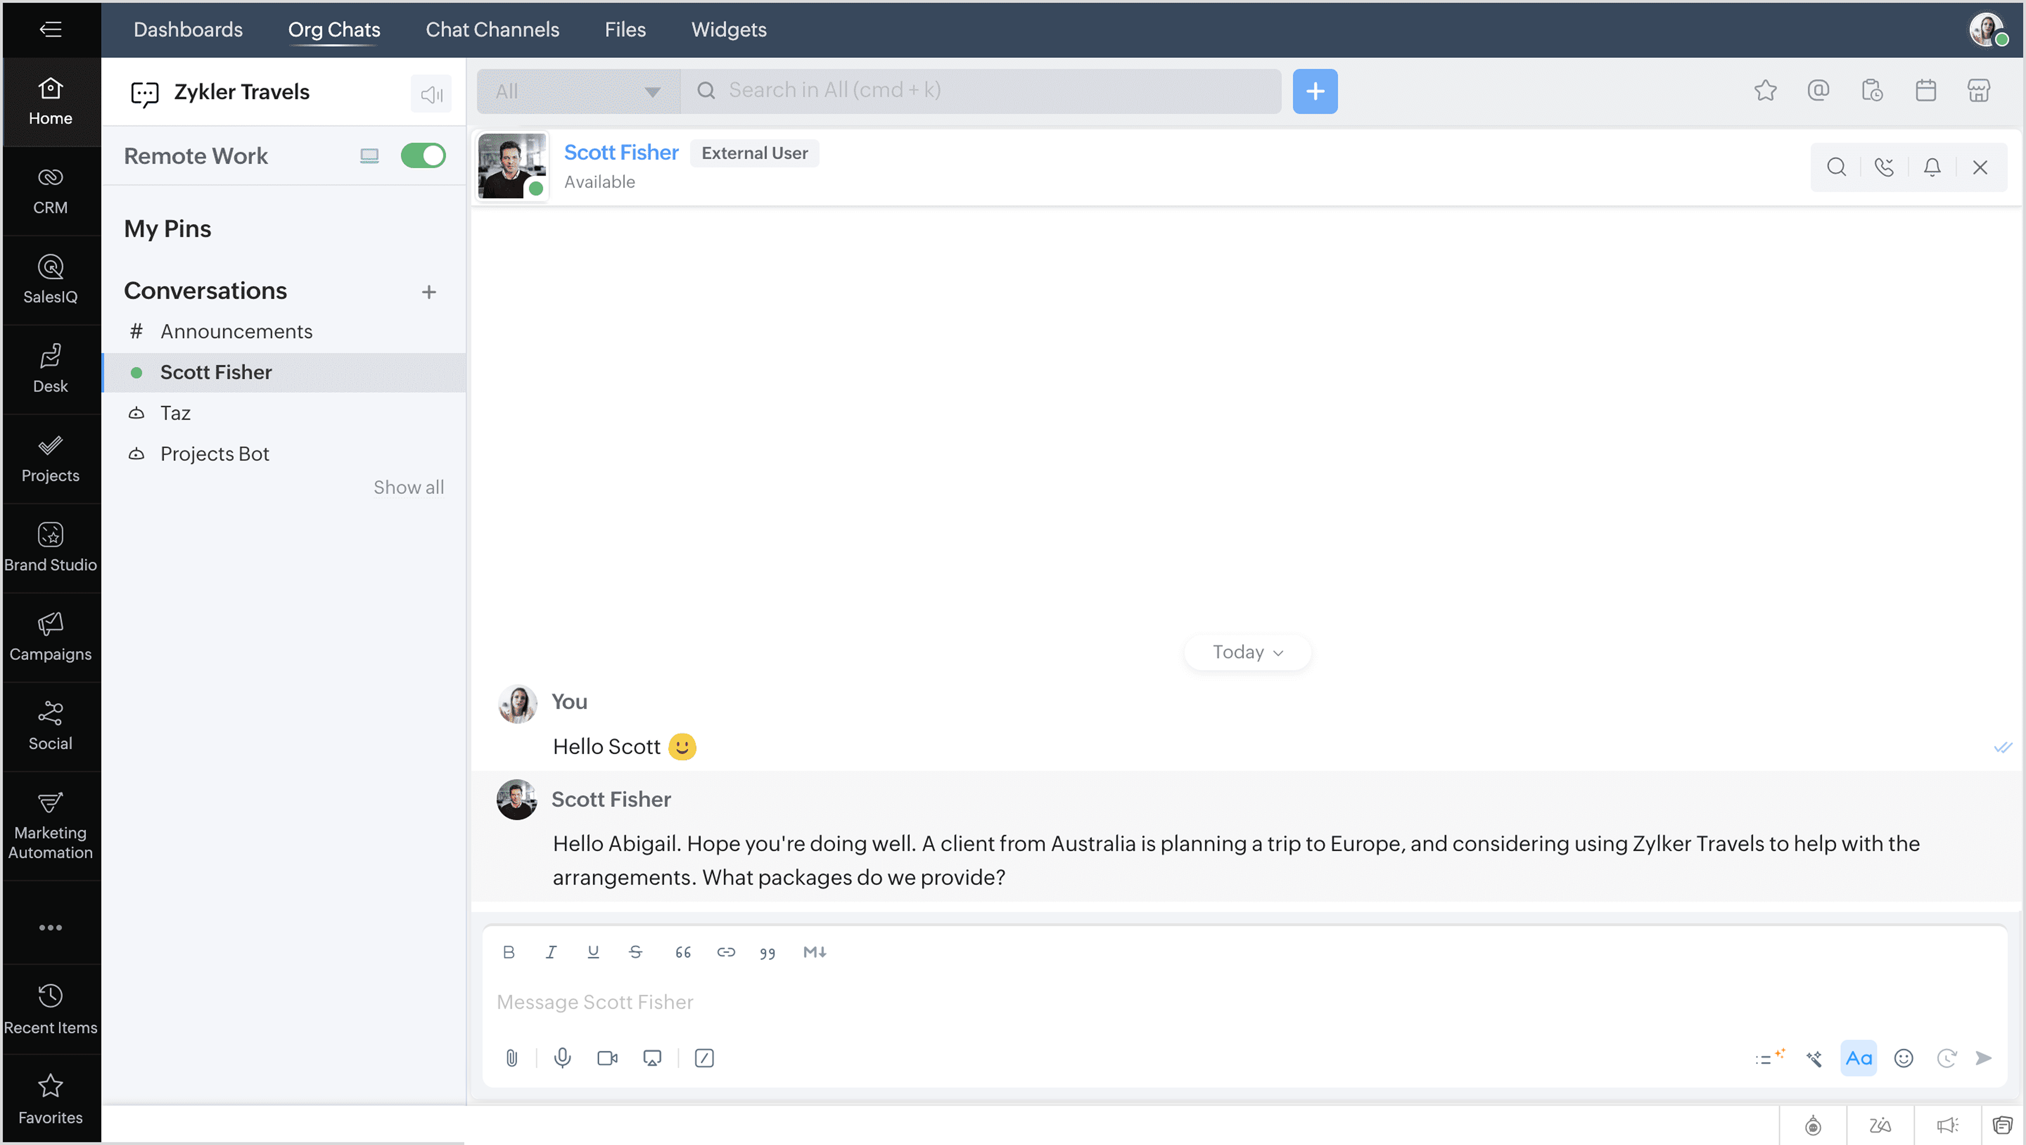This screenshot has height=1145, width=2026.
Task: Start a voice message with microphone icon
Action: 562,1058
